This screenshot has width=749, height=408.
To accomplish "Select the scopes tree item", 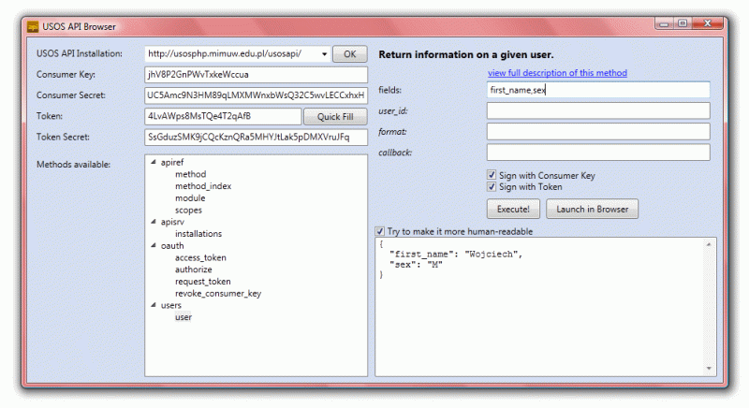I will [x=189, y=210].
